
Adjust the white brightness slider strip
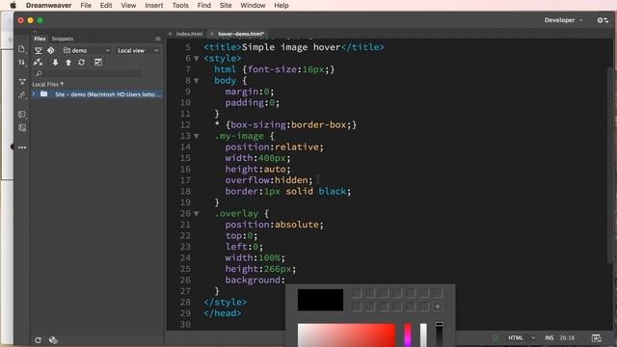pos(423,335)
